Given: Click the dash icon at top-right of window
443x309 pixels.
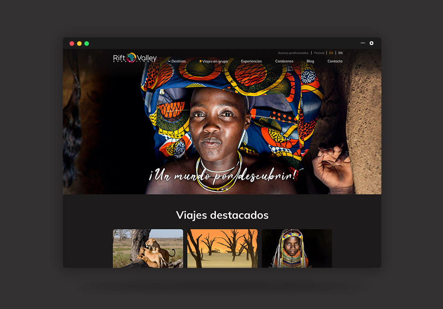Looking at the screenshot, I should (x=363, y=43).
